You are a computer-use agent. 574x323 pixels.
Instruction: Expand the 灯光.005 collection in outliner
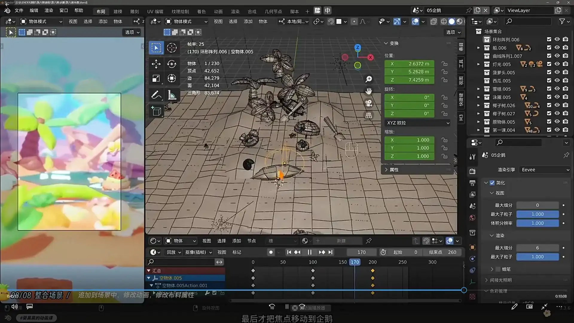click(x=478, y=64)
